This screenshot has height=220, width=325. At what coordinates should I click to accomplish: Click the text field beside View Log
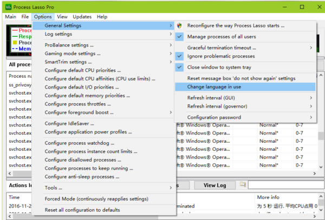click(286, 185)
